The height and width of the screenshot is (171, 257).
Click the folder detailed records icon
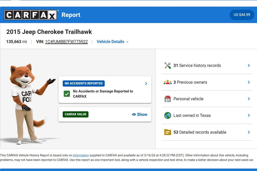click(x=167, y=132)
